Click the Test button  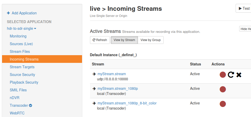click(244, 8)
